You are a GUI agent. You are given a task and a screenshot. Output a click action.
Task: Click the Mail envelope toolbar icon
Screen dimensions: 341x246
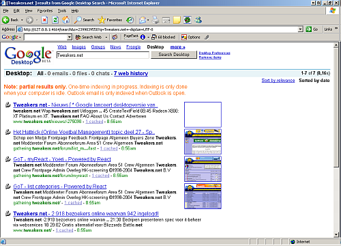[x=143, y=20]
